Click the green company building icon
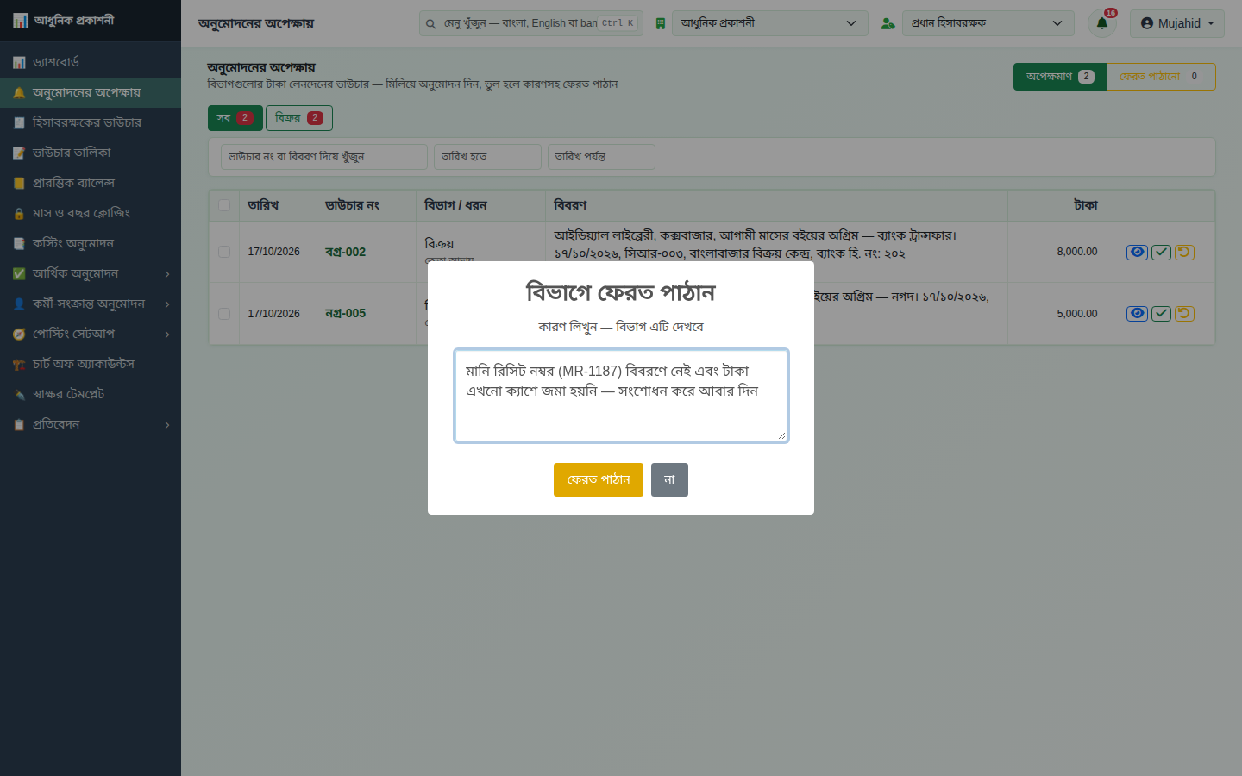 pyautogui.click(x=660, y=23)
